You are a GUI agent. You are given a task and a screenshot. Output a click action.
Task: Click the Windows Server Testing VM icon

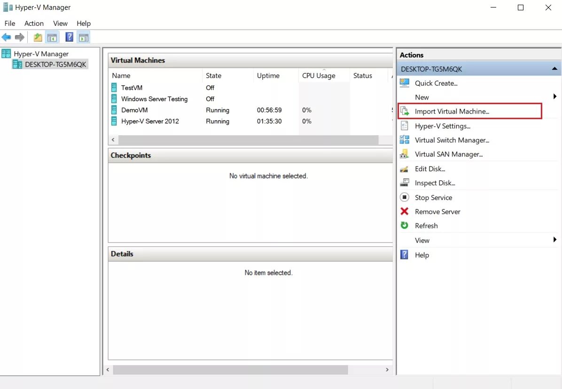(114, 99)
